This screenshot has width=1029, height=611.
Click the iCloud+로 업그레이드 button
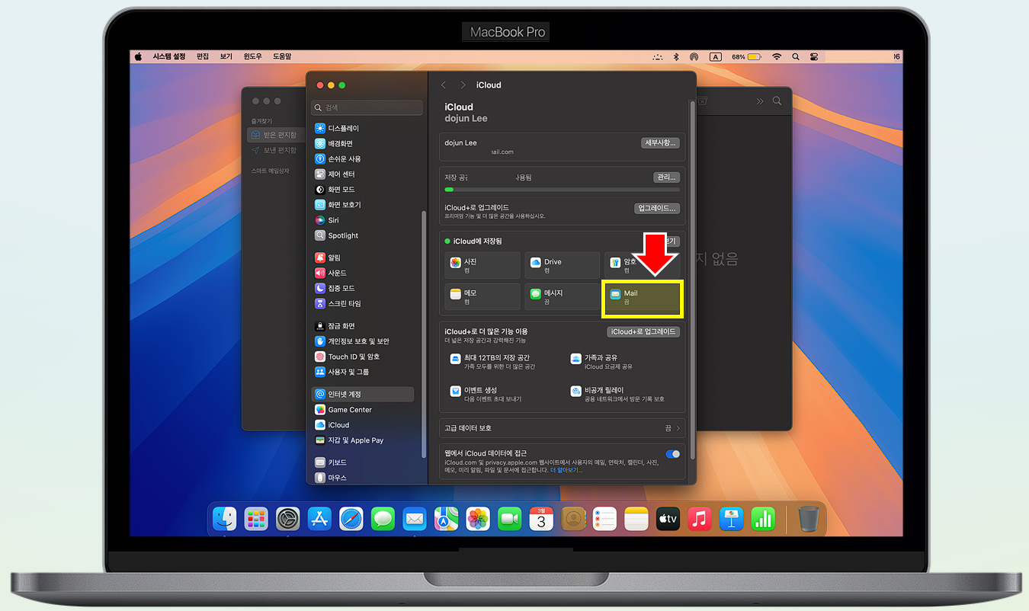[643, 331]
